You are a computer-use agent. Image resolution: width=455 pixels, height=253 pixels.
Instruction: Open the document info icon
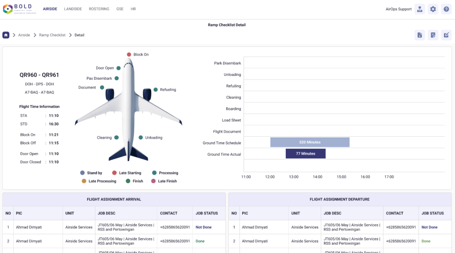[x=419, y=36]
